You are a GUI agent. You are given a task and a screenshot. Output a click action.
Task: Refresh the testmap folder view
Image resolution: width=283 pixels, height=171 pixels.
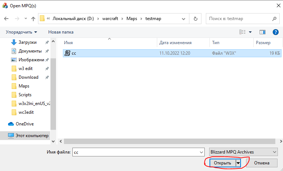pyautogui.click(x=195, y=19)
